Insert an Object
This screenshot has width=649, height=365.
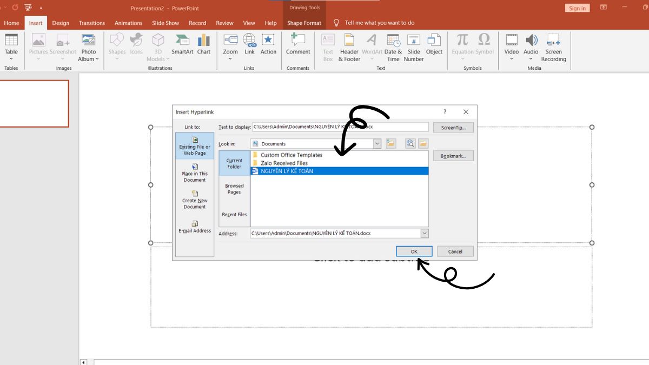(x=434, y=44)
